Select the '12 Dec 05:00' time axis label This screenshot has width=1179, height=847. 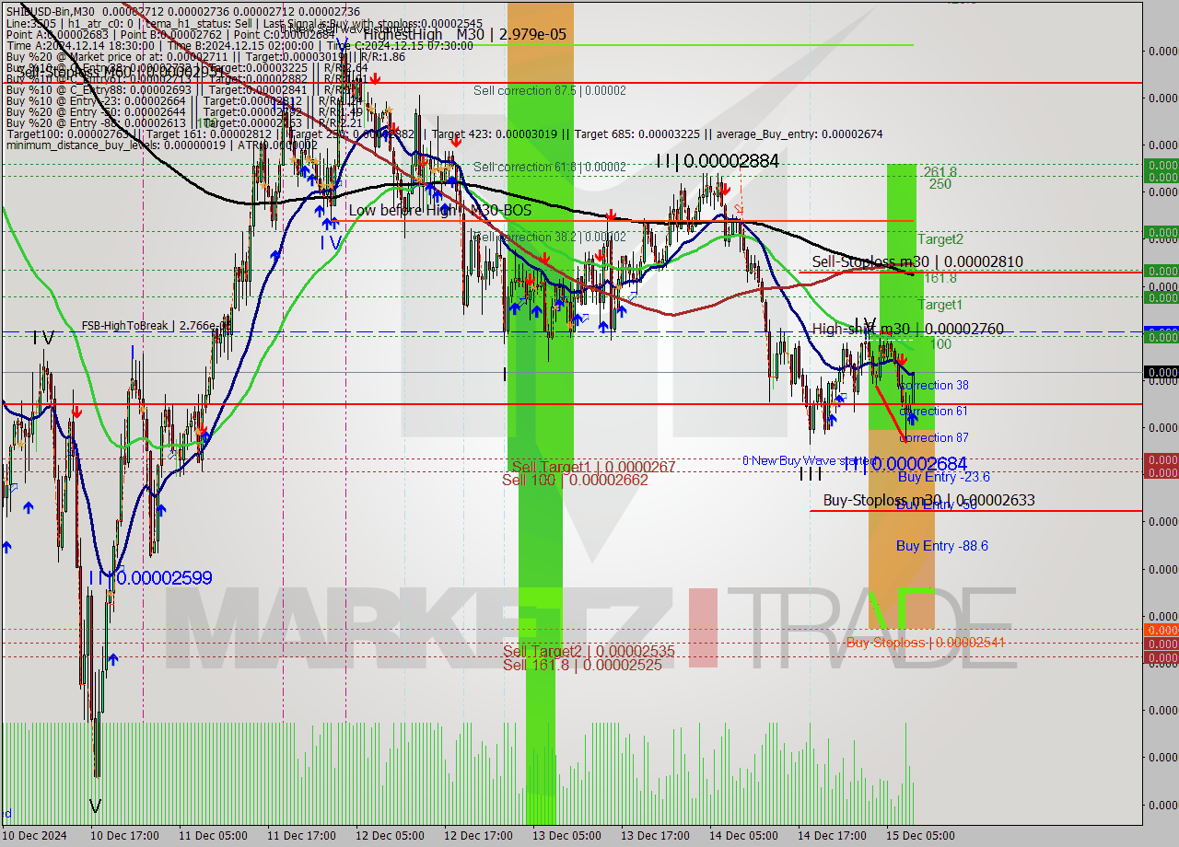[x=391, y=836]
